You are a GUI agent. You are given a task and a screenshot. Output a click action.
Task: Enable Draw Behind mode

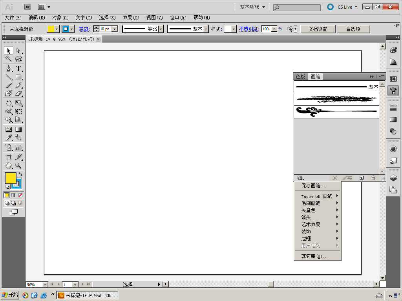coord(13,203)
